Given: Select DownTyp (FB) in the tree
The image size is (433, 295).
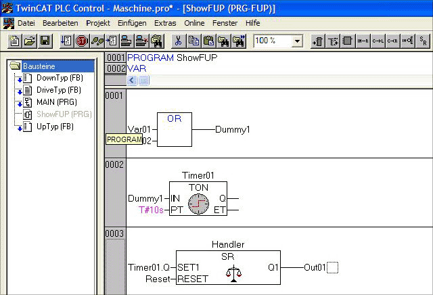Looking at the screenshot, I should [x=60, y=78].
